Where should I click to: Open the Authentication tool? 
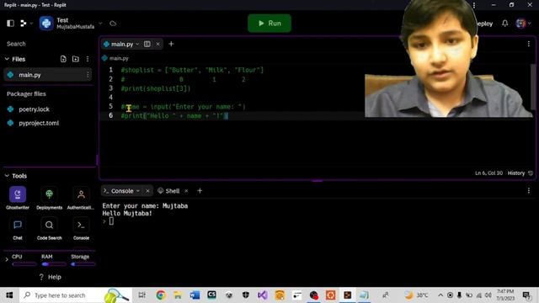81,198
